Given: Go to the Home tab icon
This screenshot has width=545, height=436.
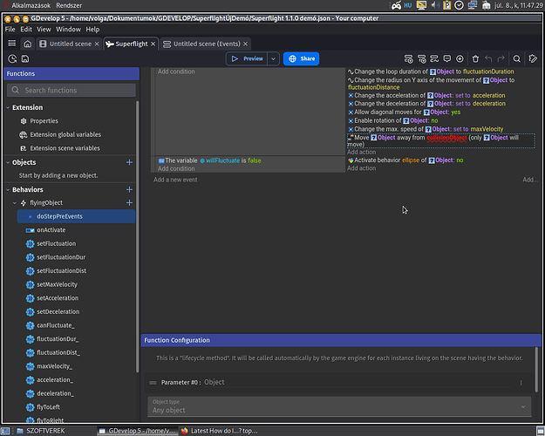Looking at the screenshot, I should tap(27, 44).
